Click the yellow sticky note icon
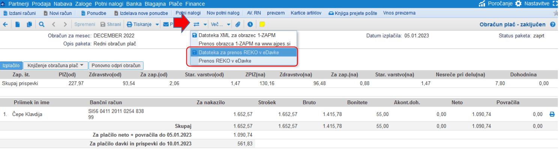Screen dimensions: 559x150 262,25
